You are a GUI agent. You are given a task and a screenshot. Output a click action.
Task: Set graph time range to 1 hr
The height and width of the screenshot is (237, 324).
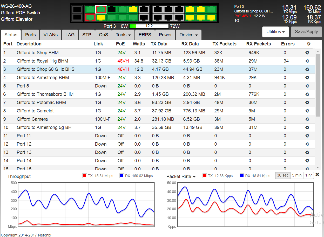[x=308, y=175]
